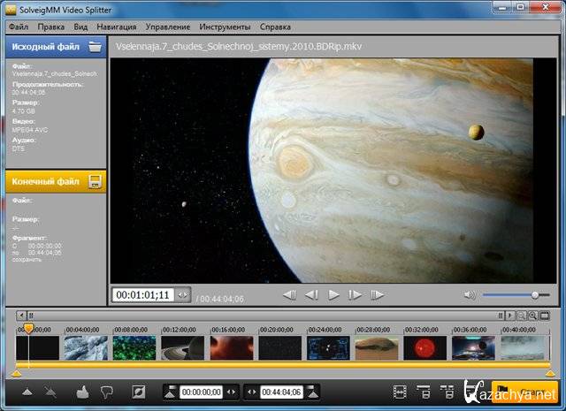Click the start time 00:00:00;00 stepper arrows
This screenshot has width=566, height=411.
coord(232,392)
